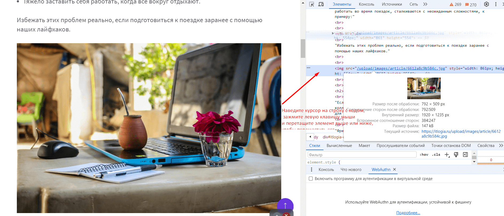Switch to the Источники tab
Viewport: 504px width, 216px height.
point(392,4)
